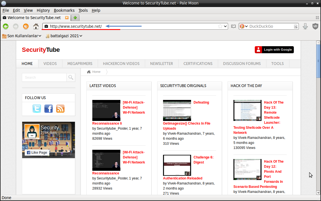Click the Pale Moon window icon
Viewport: 321px width, 201px height.
4,3
